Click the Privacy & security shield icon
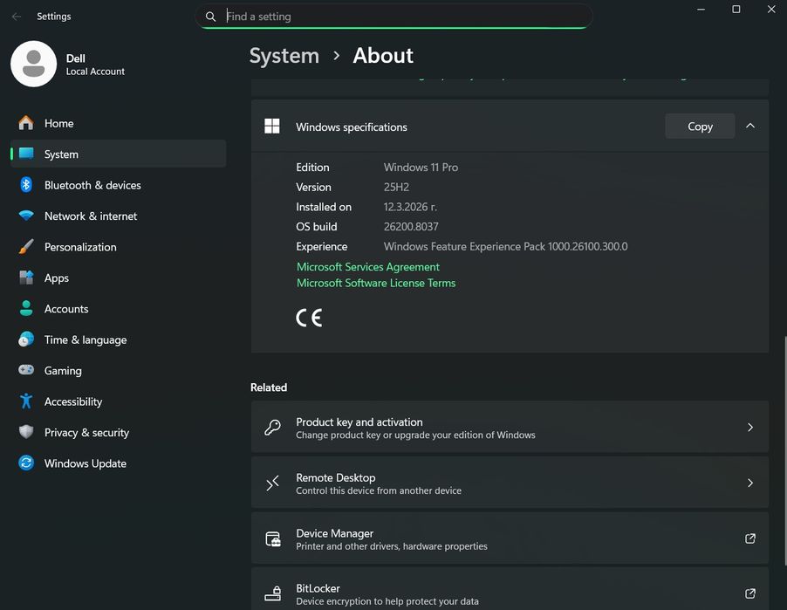Screen dimensions: 787x610 26,432
